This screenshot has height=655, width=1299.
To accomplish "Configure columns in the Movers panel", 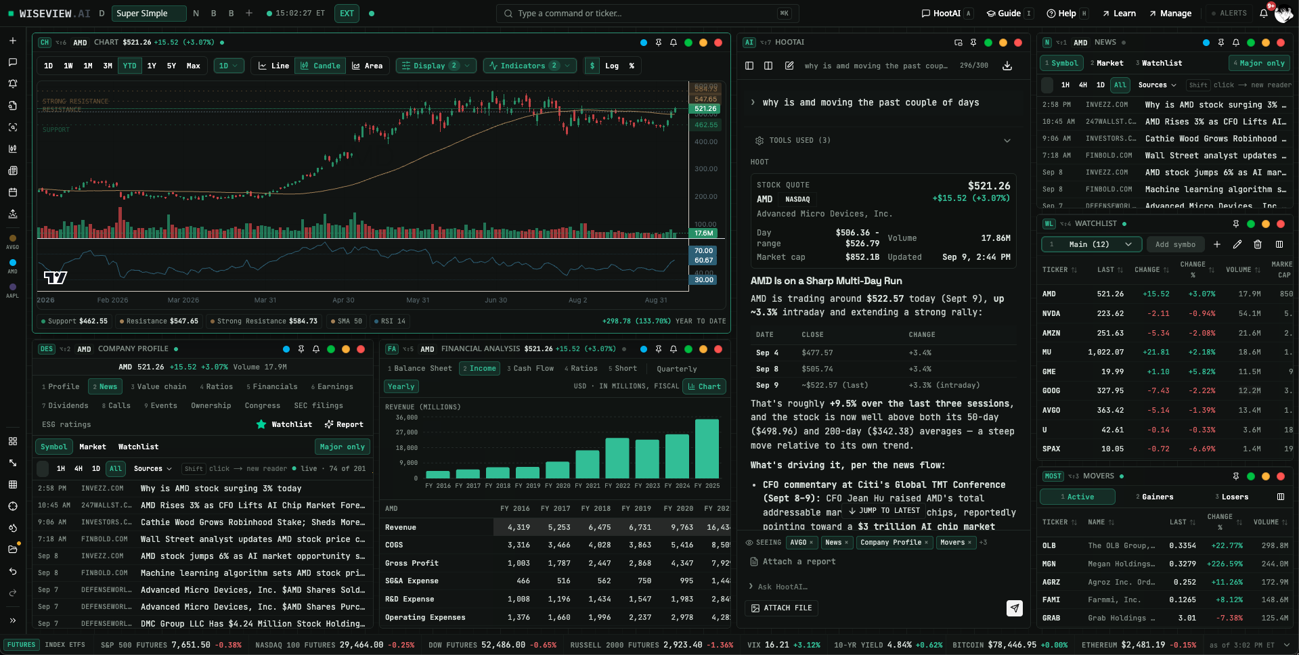I will pyautogui.click(x=1281, y=497).
